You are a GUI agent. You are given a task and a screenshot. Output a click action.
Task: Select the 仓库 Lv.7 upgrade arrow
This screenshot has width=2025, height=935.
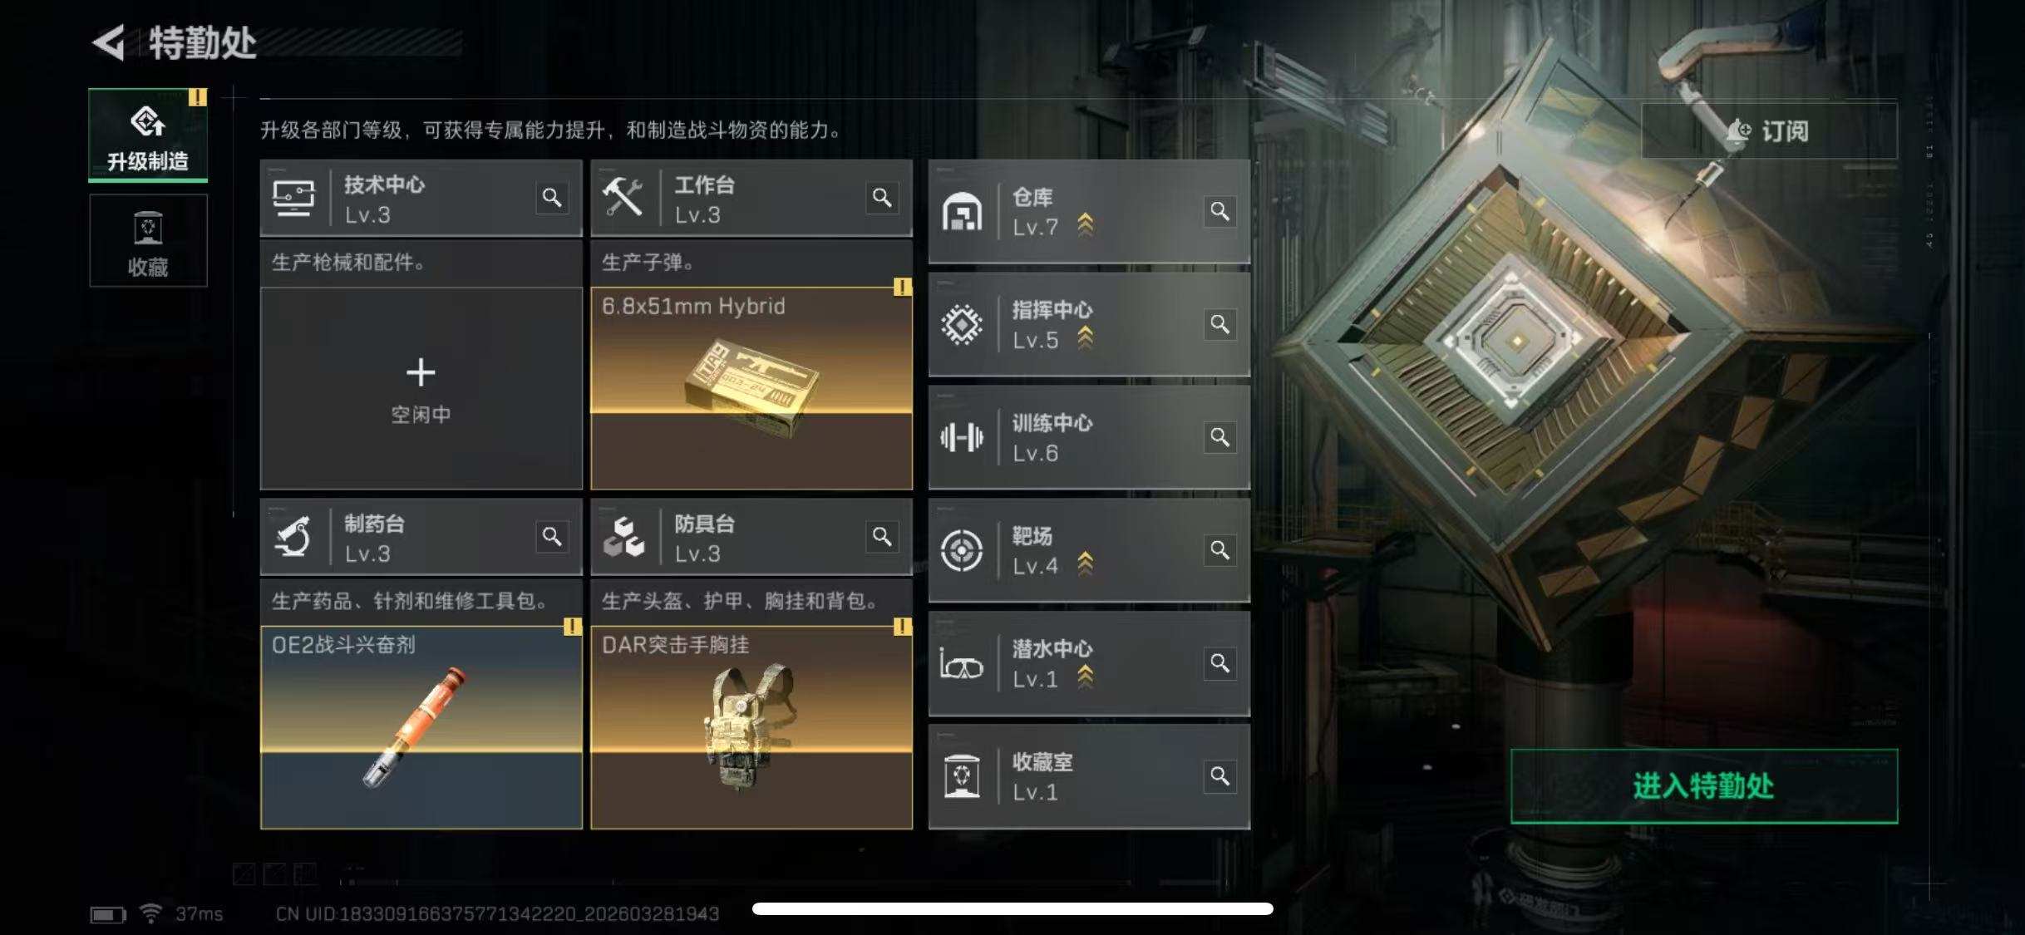pyautogui.click(x=1086, y=225)
